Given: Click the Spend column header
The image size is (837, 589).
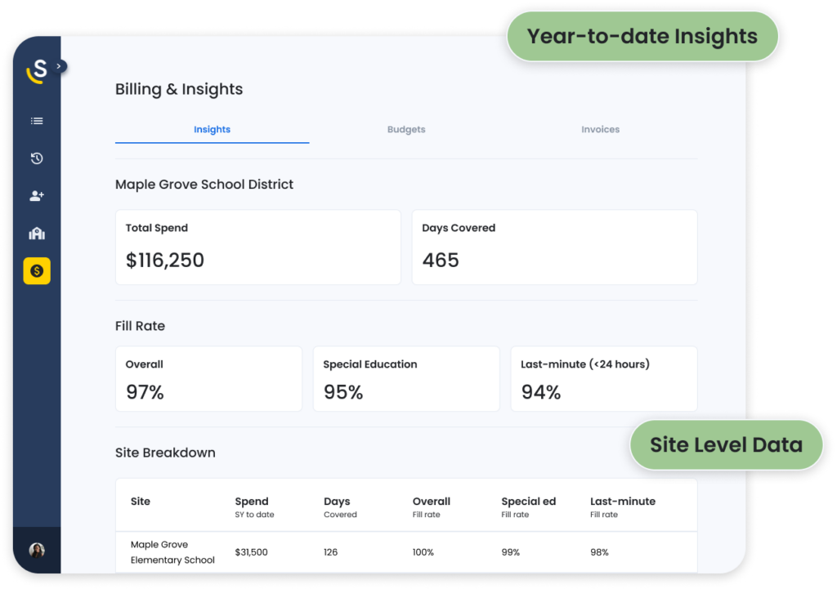Looking at the screenshot, I should click(x=255, y=507).
